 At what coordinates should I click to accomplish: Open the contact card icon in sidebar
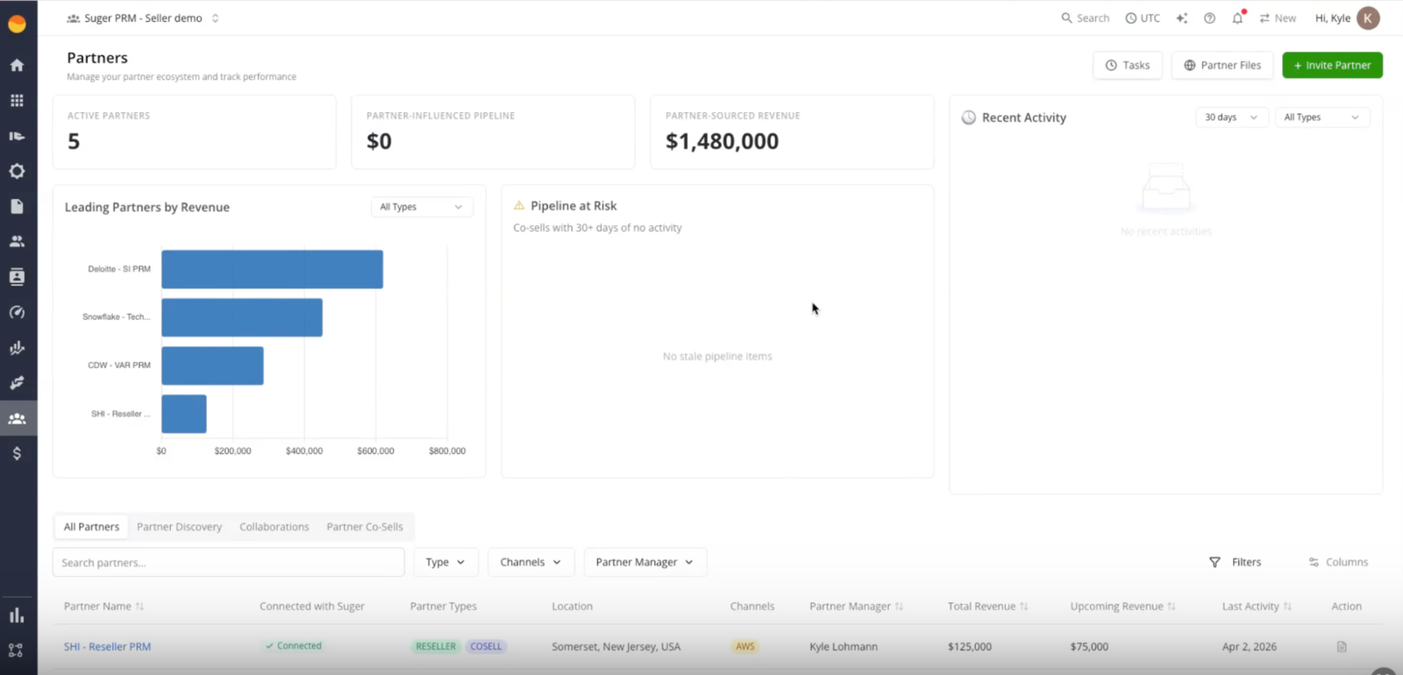(x=17, y=277)
